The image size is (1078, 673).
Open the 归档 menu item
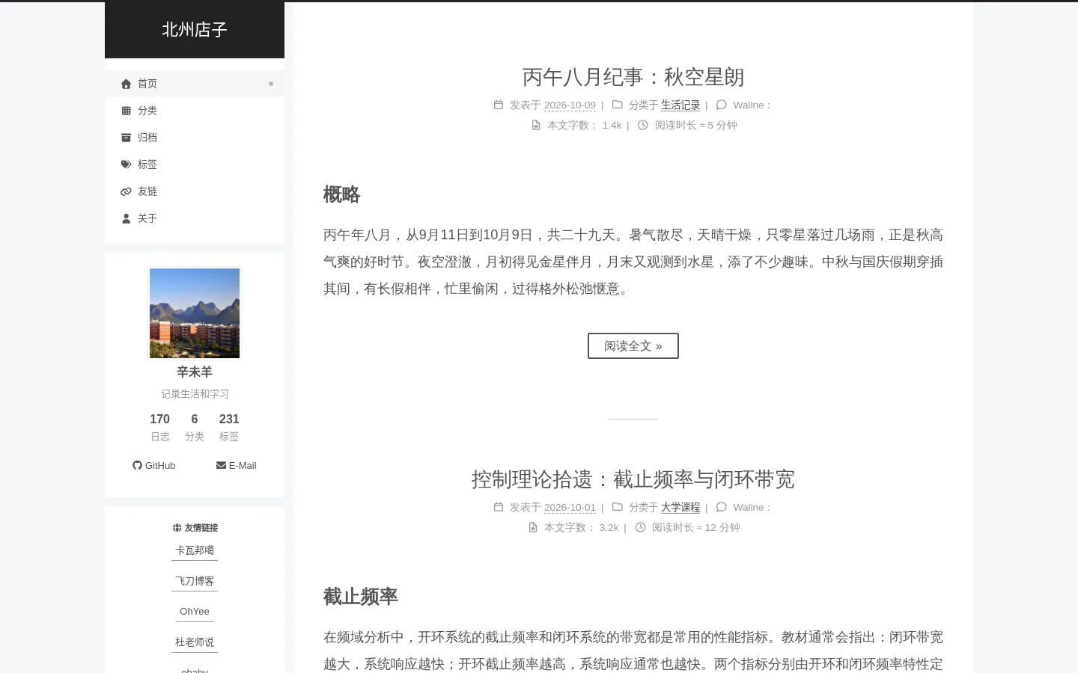[195, 138]
